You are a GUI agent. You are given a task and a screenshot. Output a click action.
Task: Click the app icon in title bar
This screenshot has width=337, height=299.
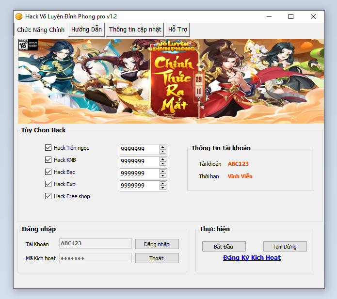pyautogui.click(x=19, y=16)
